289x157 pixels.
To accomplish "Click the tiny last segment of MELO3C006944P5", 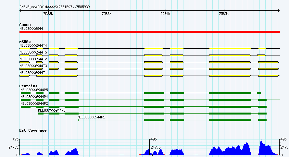I will (259, 93).
